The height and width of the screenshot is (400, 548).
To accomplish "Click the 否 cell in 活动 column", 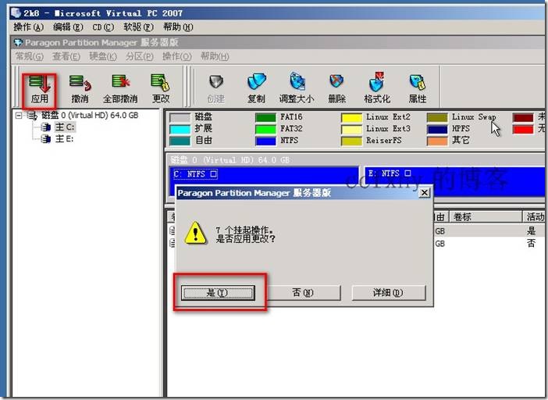I will pos(532,243).
